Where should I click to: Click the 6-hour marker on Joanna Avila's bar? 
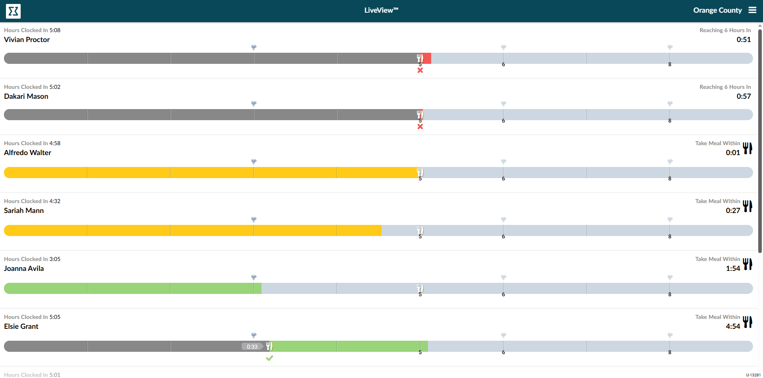pyautogui.click(x=503, y=294)
